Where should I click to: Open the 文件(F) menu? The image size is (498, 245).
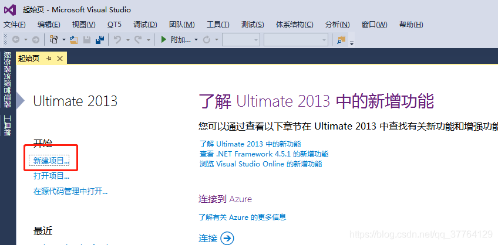click(14, 25)
